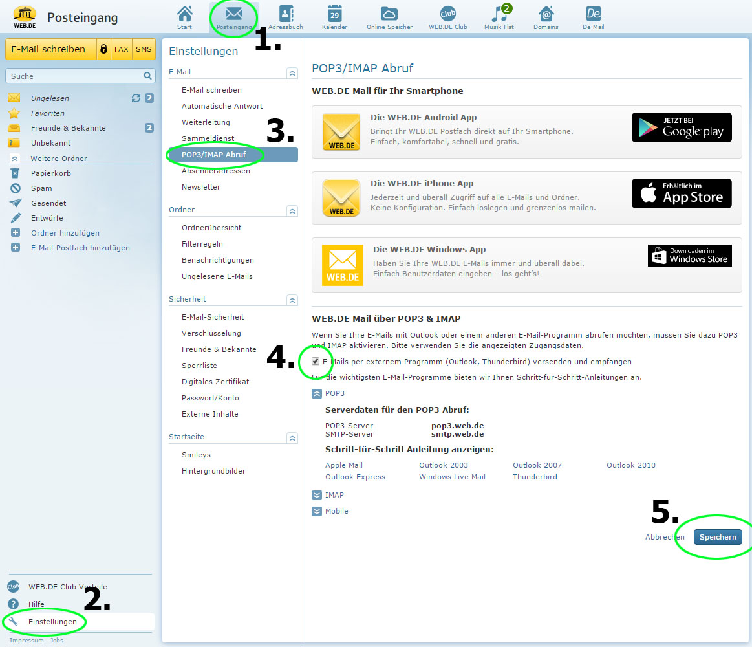This screenshot has height=647, width=752.
Task: Open the Outlook 2010 guide link
Action: pyautogui.click(x=630, y=465)
